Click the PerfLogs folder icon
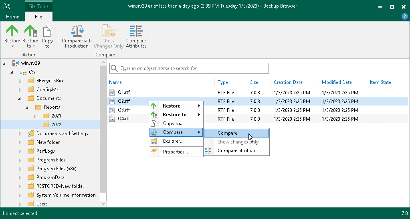 click(x=31, y=151)
